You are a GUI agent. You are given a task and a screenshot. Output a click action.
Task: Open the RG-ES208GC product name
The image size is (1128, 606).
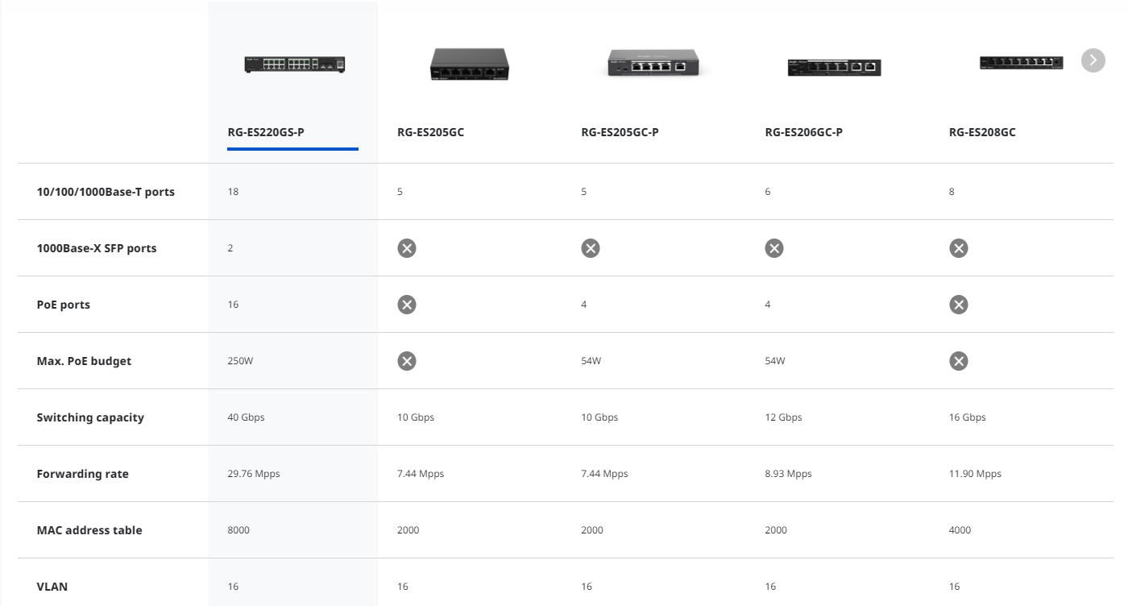click(x=982, y=132)
